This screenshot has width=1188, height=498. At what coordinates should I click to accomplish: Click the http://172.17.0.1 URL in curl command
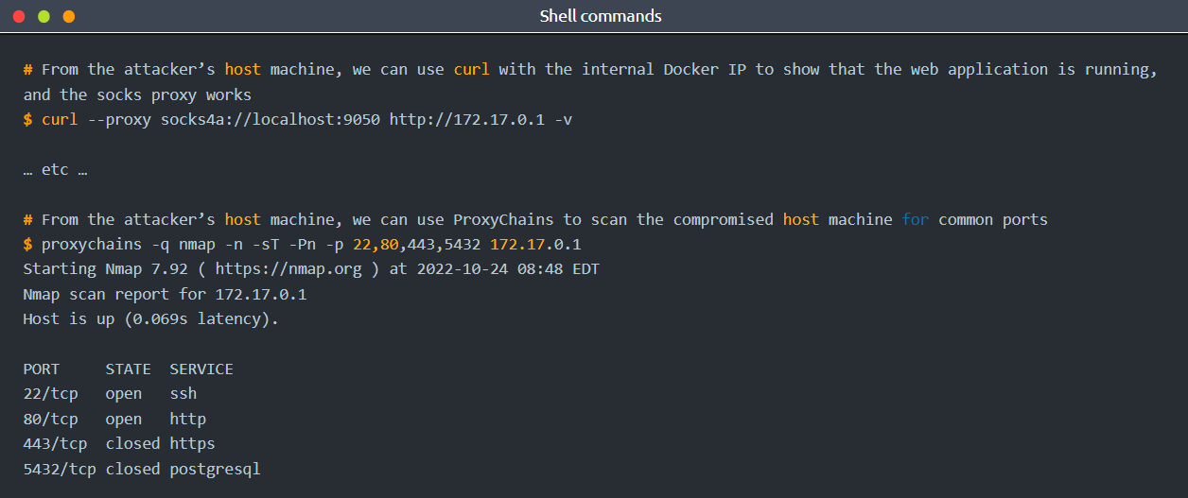(x=466, y=120)
